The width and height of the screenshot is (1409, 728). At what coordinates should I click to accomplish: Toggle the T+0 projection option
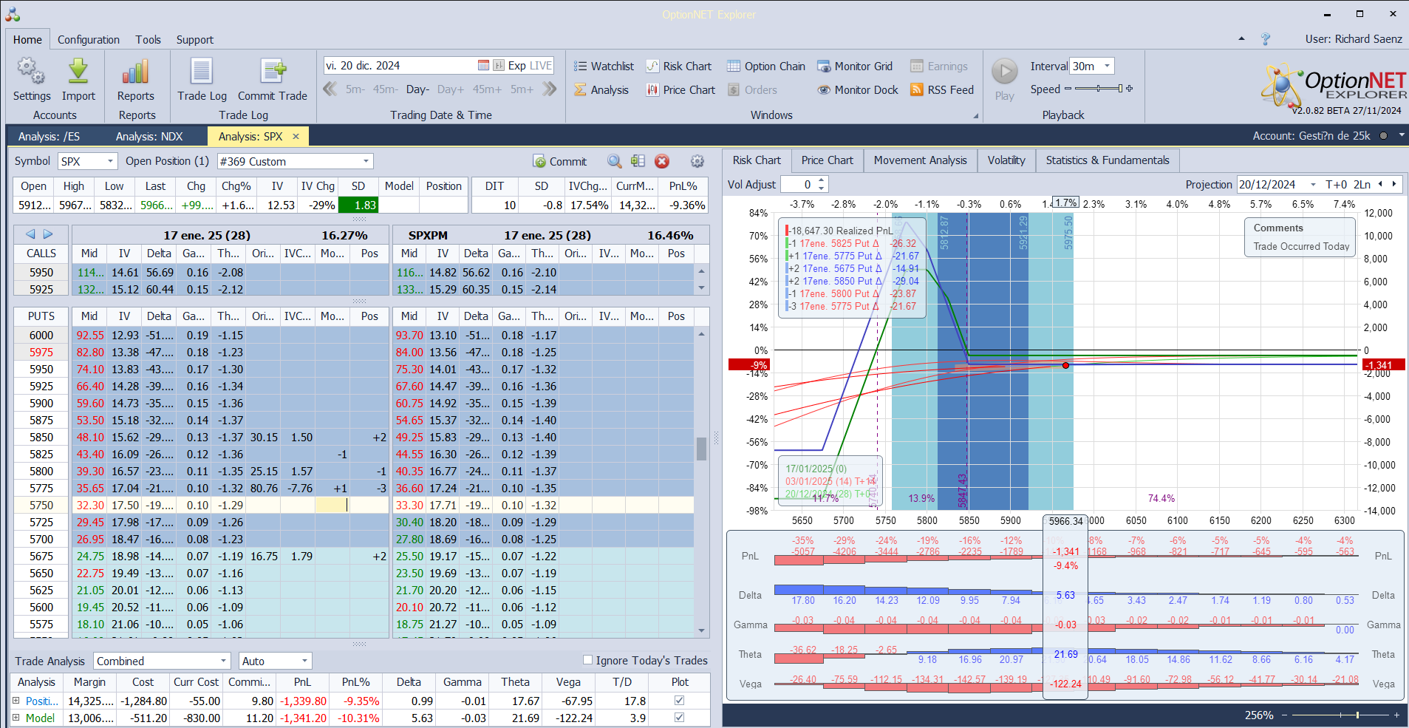click(x=1337, y=185)
